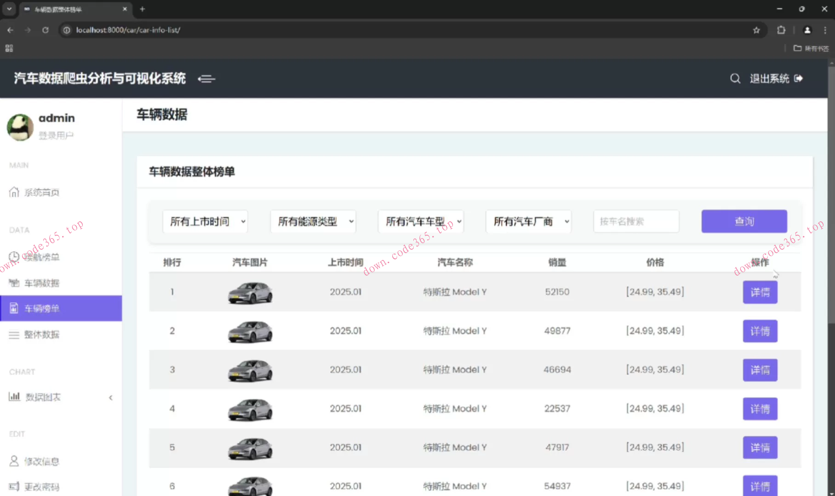Open the 所有汽车厂商 dropdown
Viewport: 835px width, 496px height.
pyautogui.click(x=528, y=222)
